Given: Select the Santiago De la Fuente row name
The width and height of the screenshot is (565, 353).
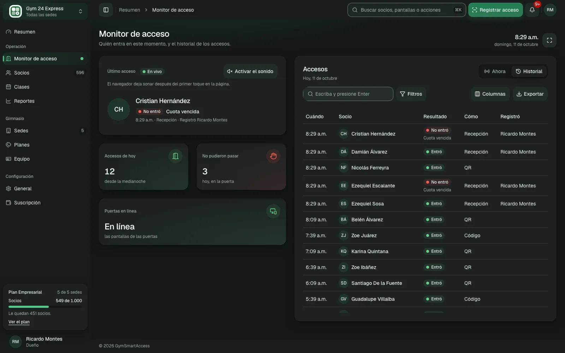Looking at the screenshot, I should 376,283.
